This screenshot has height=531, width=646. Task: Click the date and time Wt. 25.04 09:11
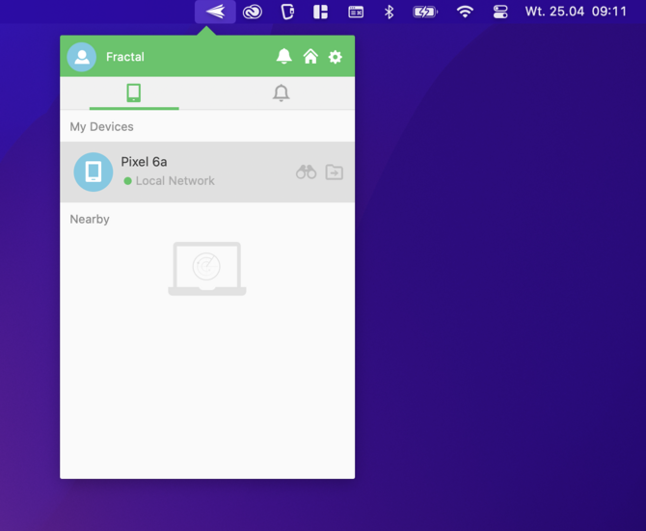576,12
